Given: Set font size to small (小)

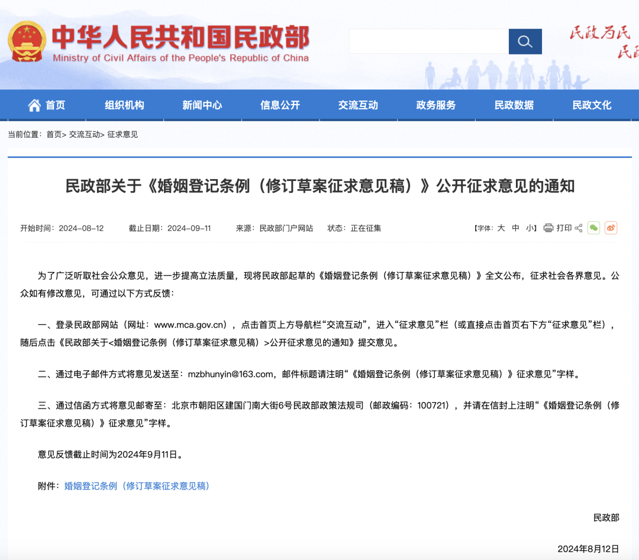Looking at the screenshot, I should [530, 228].
